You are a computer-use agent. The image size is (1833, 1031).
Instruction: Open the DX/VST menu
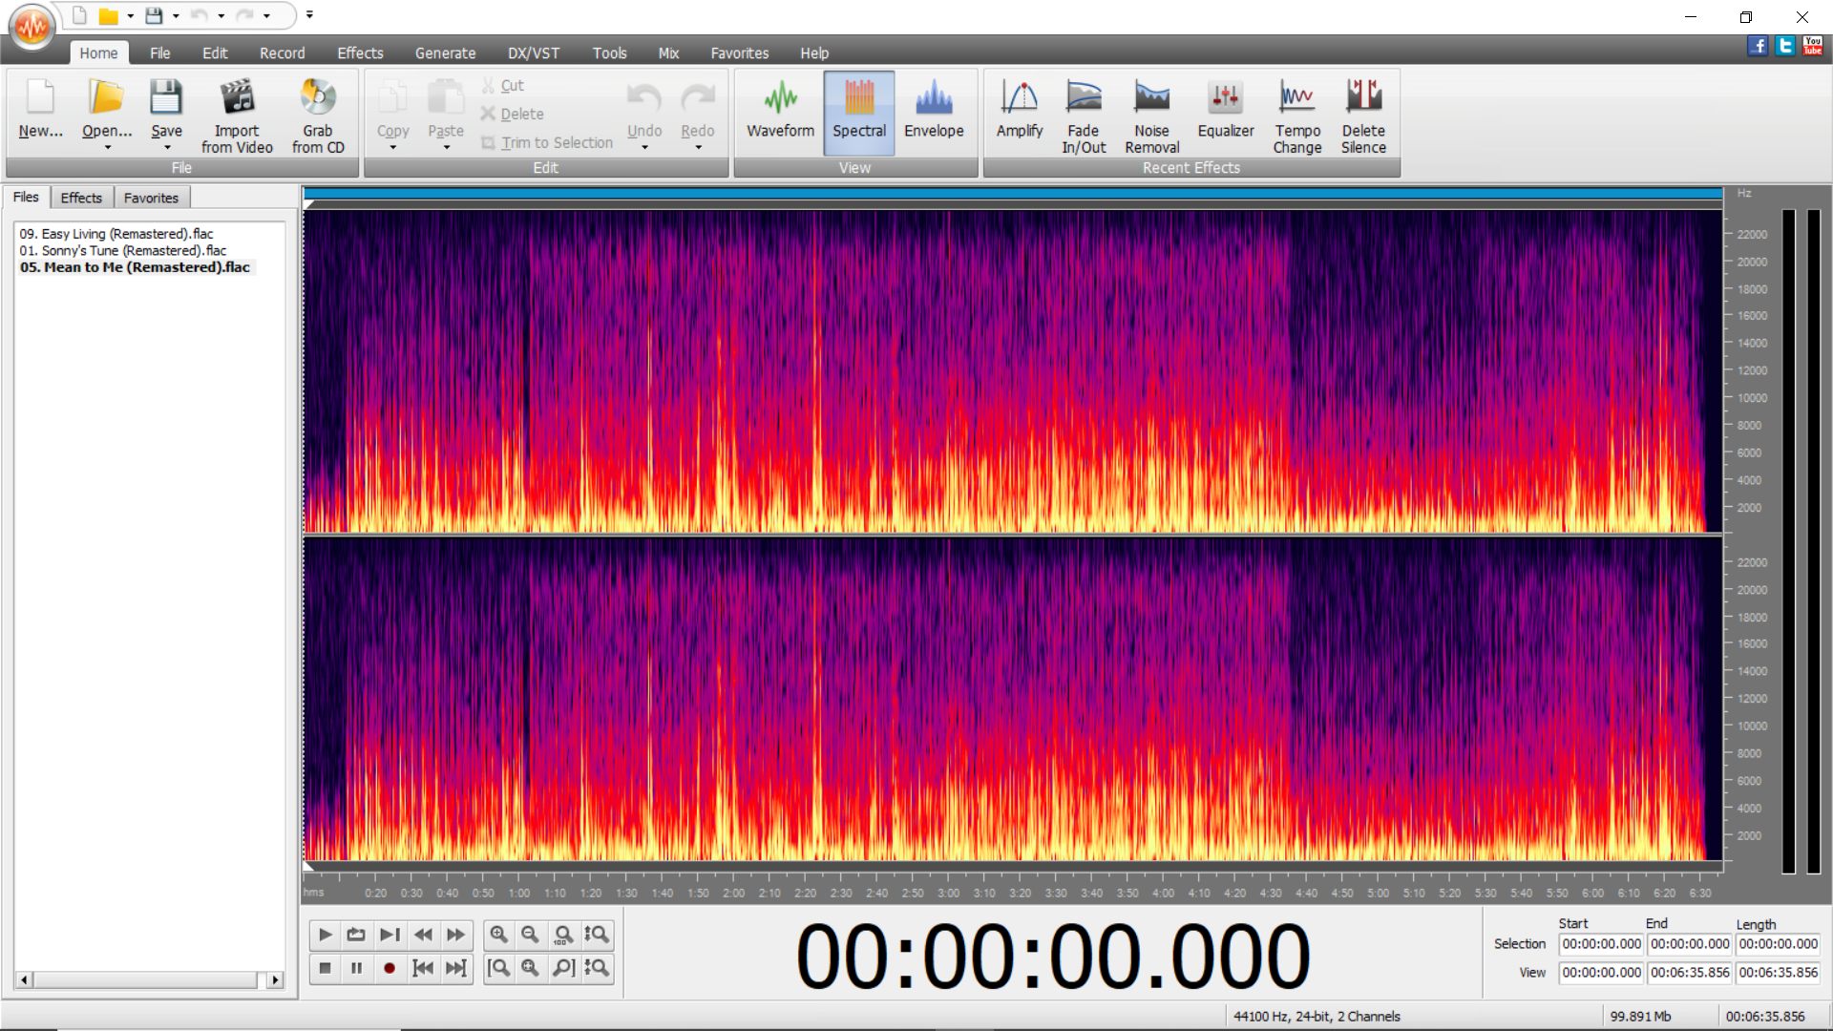click(533, 53)
